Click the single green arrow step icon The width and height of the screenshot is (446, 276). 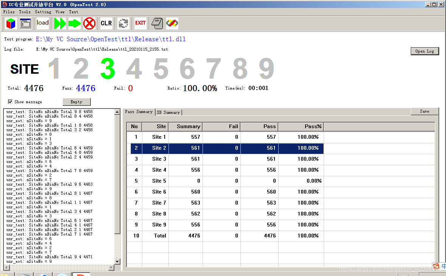pyautogui.click(x=75, y=23)
